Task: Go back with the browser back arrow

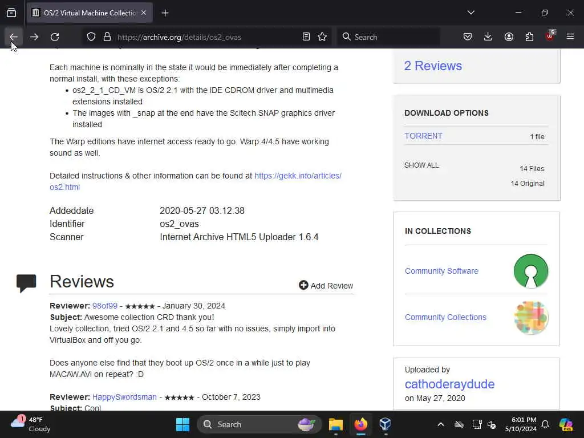Action: [x=14, y=37]
